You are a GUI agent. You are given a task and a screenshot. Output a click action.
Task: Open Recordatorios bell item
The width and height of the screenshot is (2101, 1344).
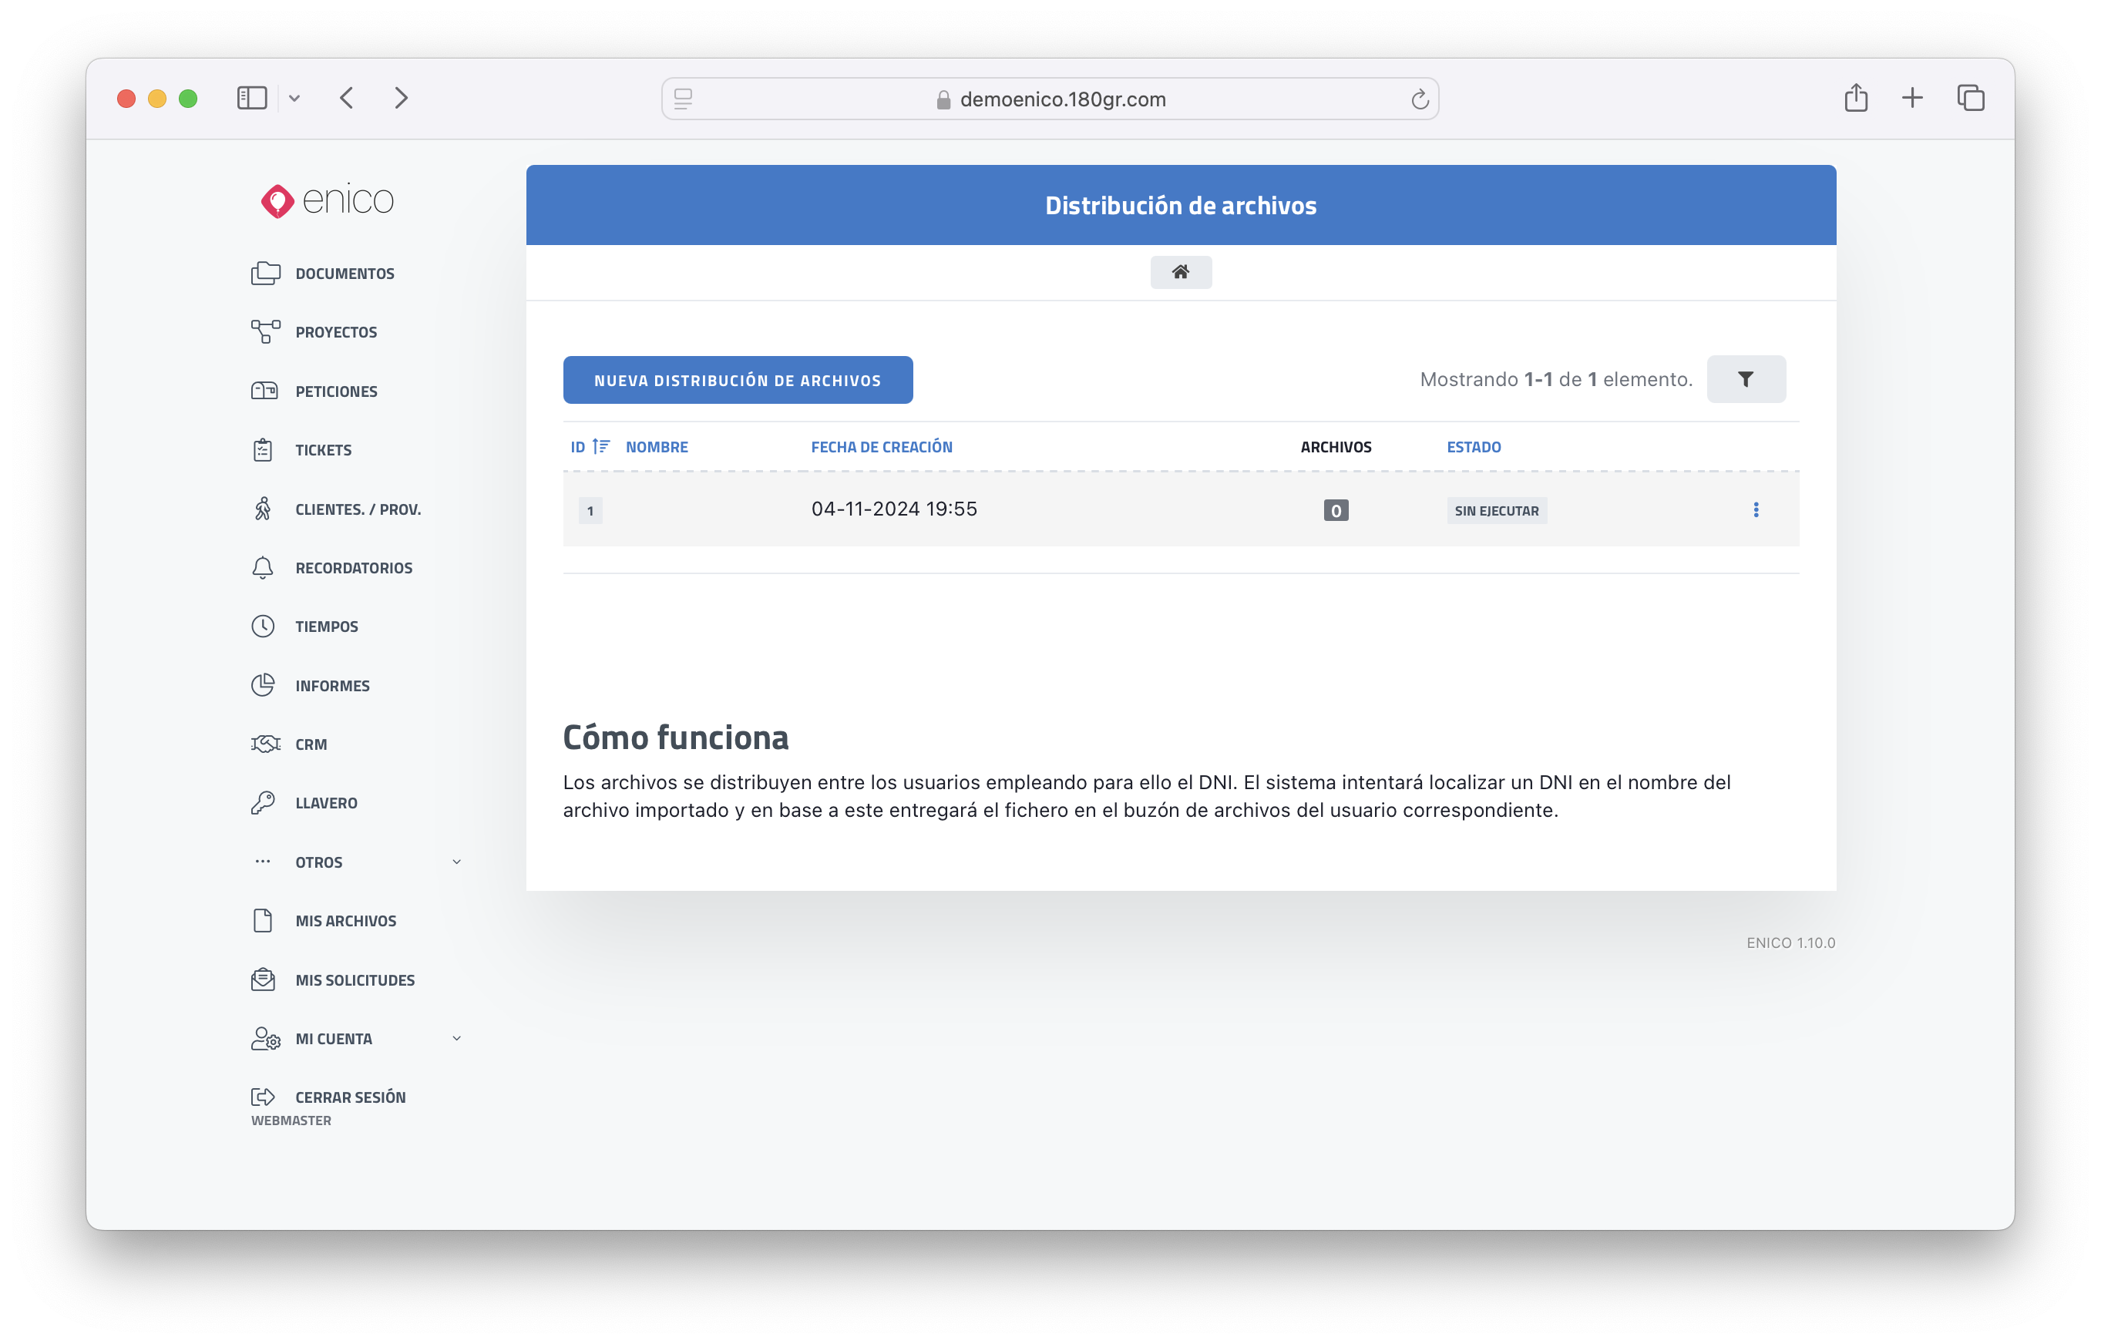(x=353, y=568)
